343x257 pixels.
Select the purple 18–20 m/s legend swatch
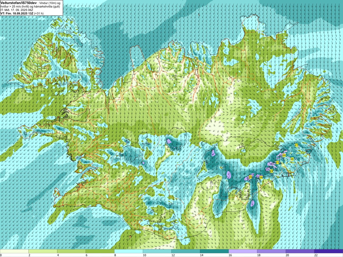pyautogui.click(x=271, y=251)
